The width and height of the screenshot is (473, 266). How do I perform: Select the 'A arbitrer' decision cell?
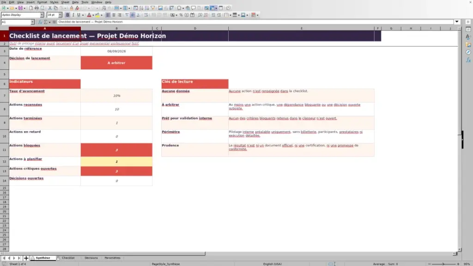tap(116, 63)
